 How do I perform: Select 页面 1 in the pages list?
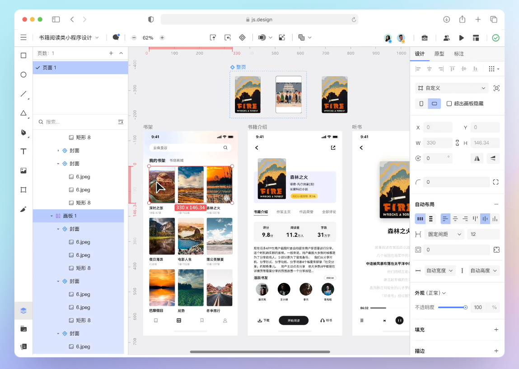tap(80, 68)
